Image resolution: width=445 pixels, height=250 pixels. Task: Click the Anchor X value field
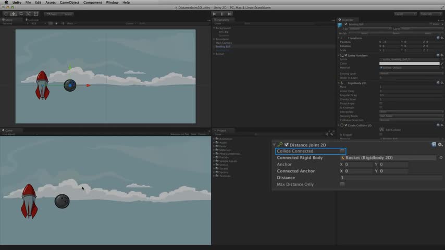(359, 164)
